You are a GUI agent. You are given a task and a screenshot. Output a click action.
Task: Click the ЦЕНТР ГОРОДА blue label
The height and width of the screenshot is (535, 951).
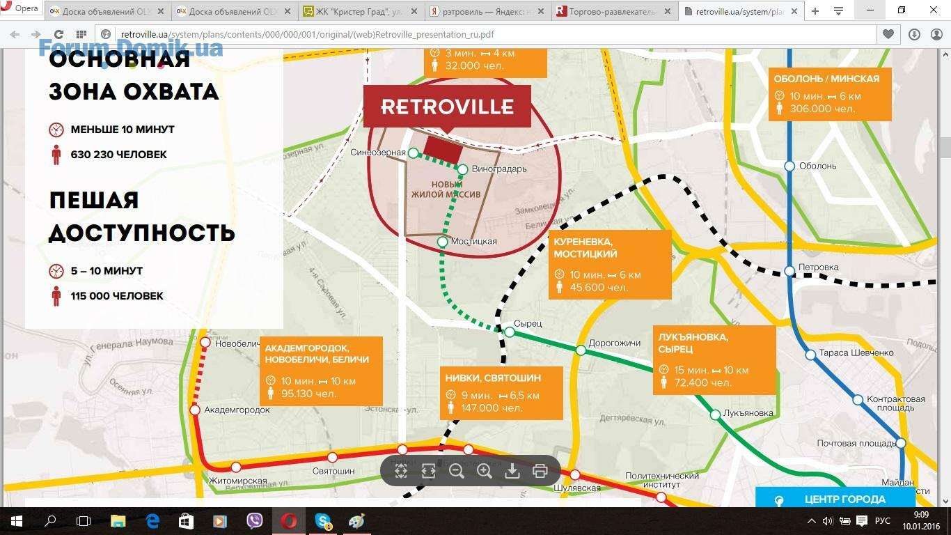(x=835, y=499)
